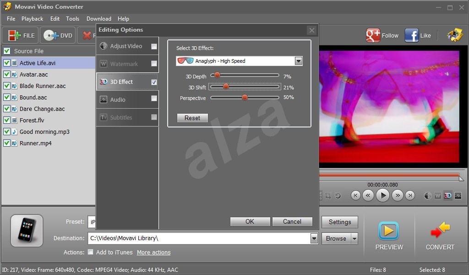Click the video seek bar
The height and width of the screenshot is (275, 469).
click(x=389, y=175)
